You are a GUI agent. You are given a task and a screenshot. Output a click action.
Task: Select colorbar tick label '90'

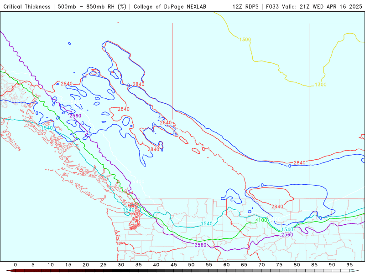tap(332, 265)
